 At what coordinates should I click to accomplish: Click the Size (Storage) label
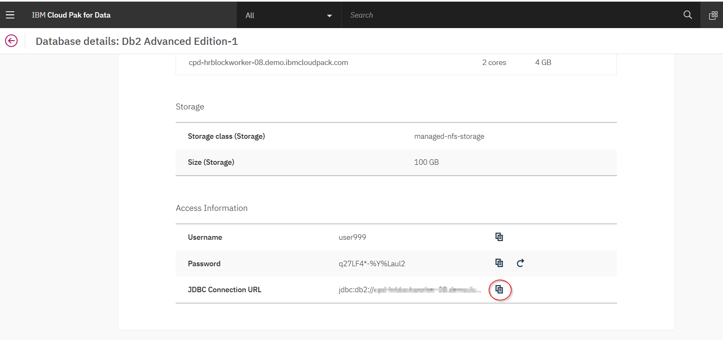click(211, 162)
